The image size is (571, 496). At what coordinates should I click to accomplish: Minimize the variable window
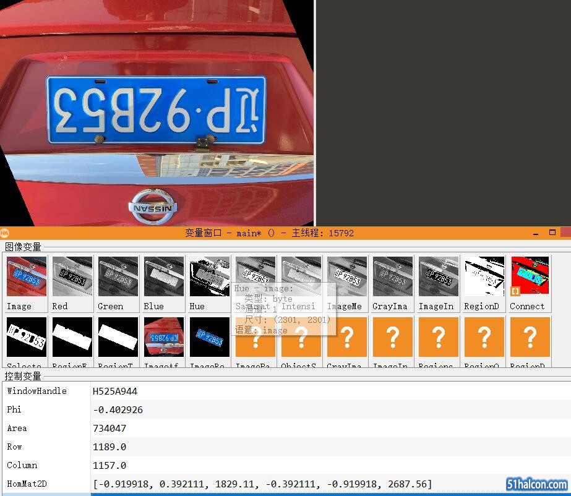[x=535, y=233]
